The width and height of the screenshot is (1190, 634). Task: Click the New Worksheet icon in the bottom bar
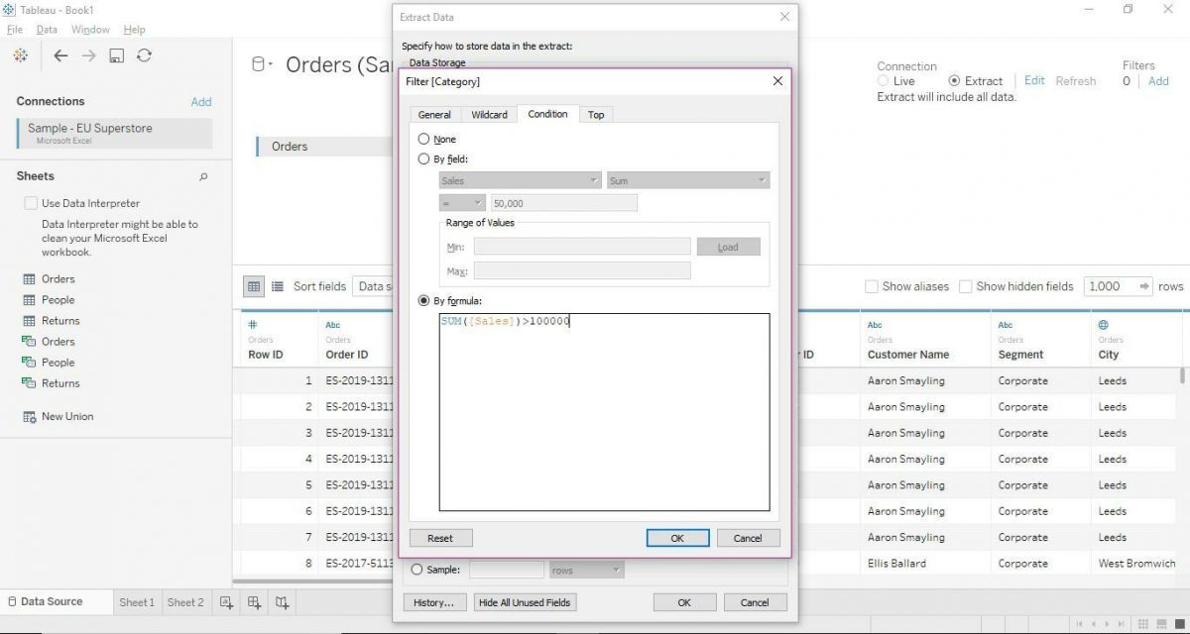[x=226, y=601]
